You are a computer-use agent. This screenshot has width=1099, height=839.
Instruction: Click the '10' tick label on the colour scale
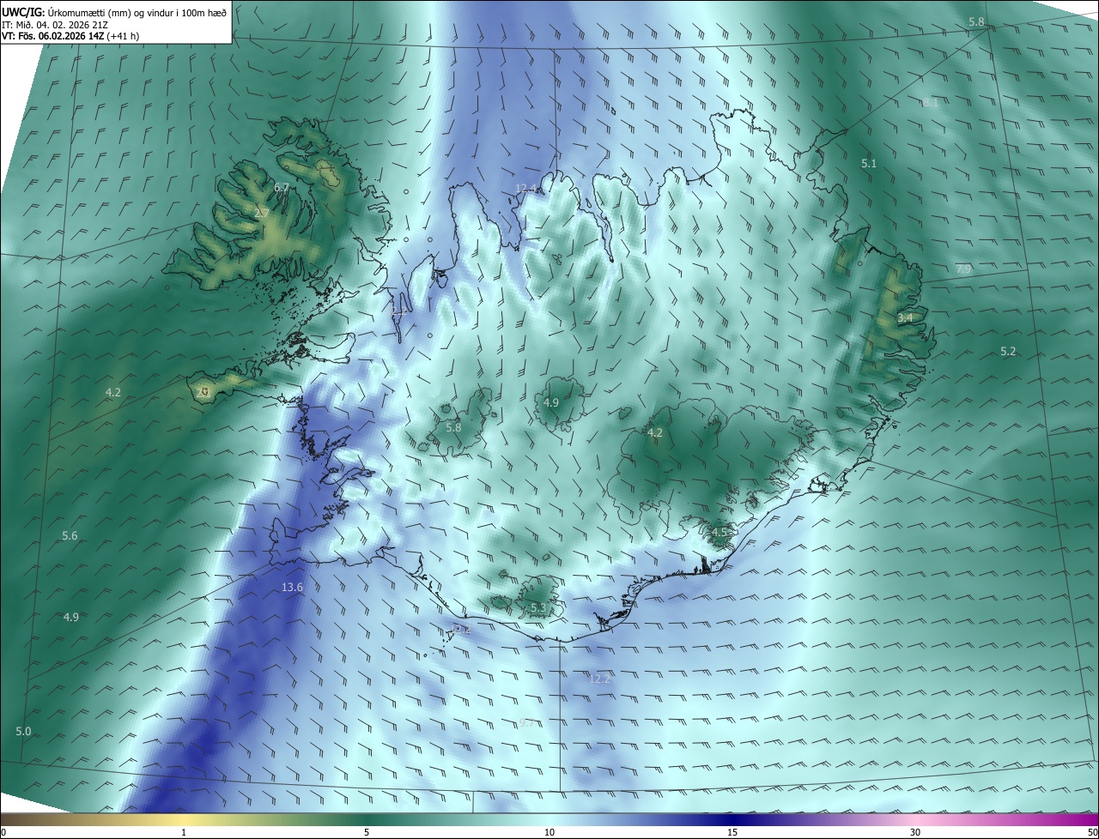[x=549, y=833]
